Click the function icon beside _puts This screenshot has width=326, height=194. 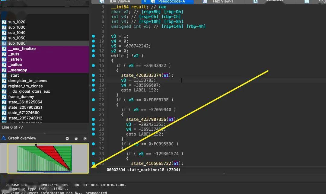[x=4, y=54]
